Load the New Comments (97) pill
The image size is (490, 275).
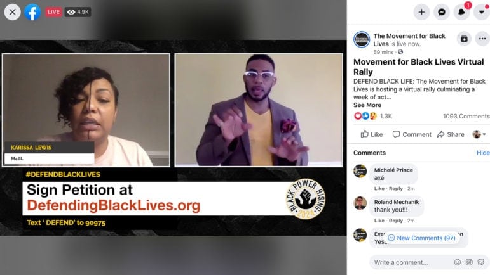(x=422, y=238)
